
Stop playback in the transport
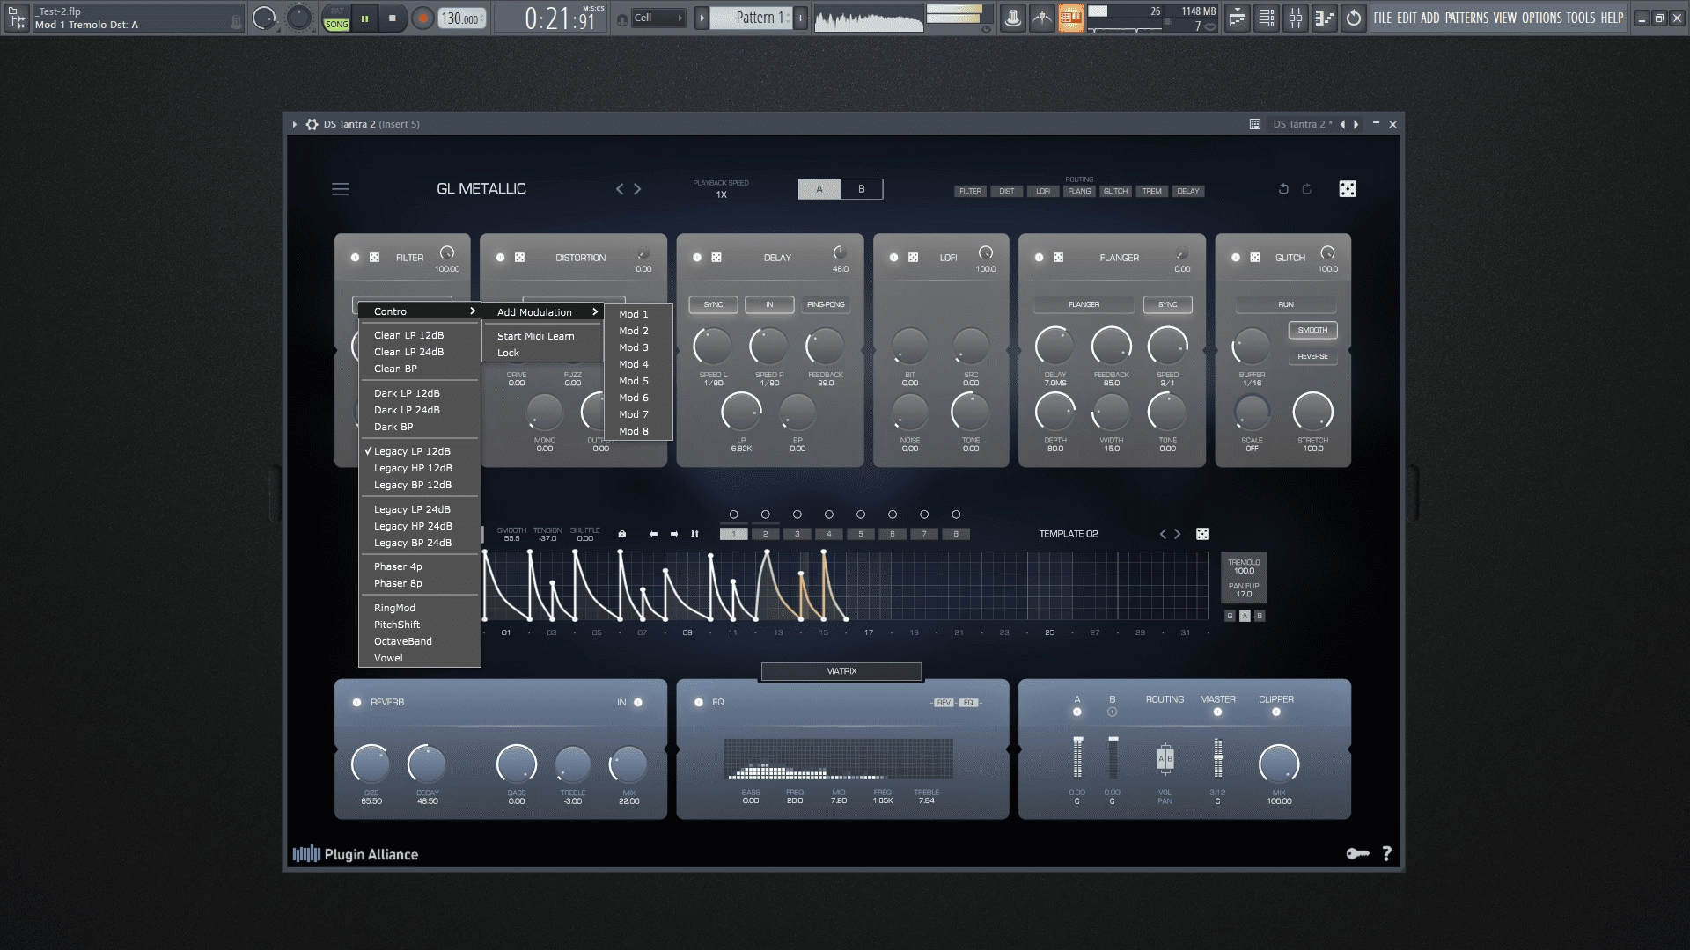(393, 18)
